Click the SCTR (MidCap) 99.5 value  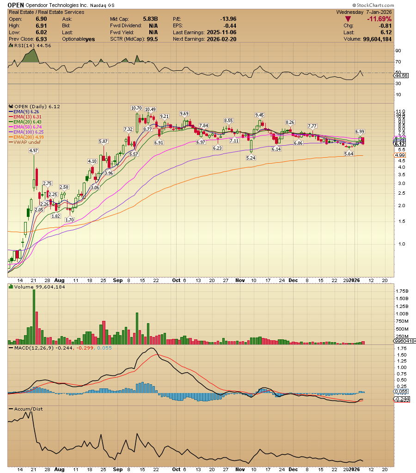pyautogui.click(x=153, y=39)
